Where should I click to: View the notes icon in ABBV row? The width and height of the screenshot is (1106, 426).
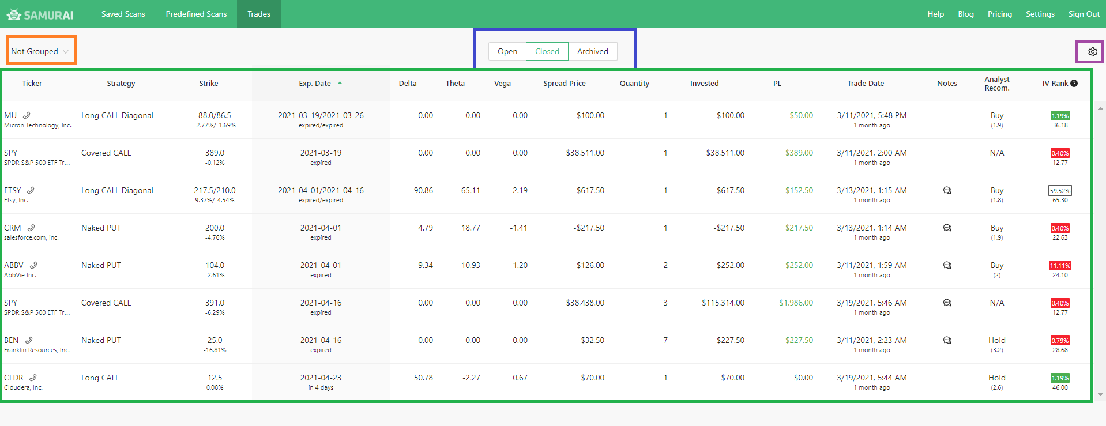tap(947, 265)
